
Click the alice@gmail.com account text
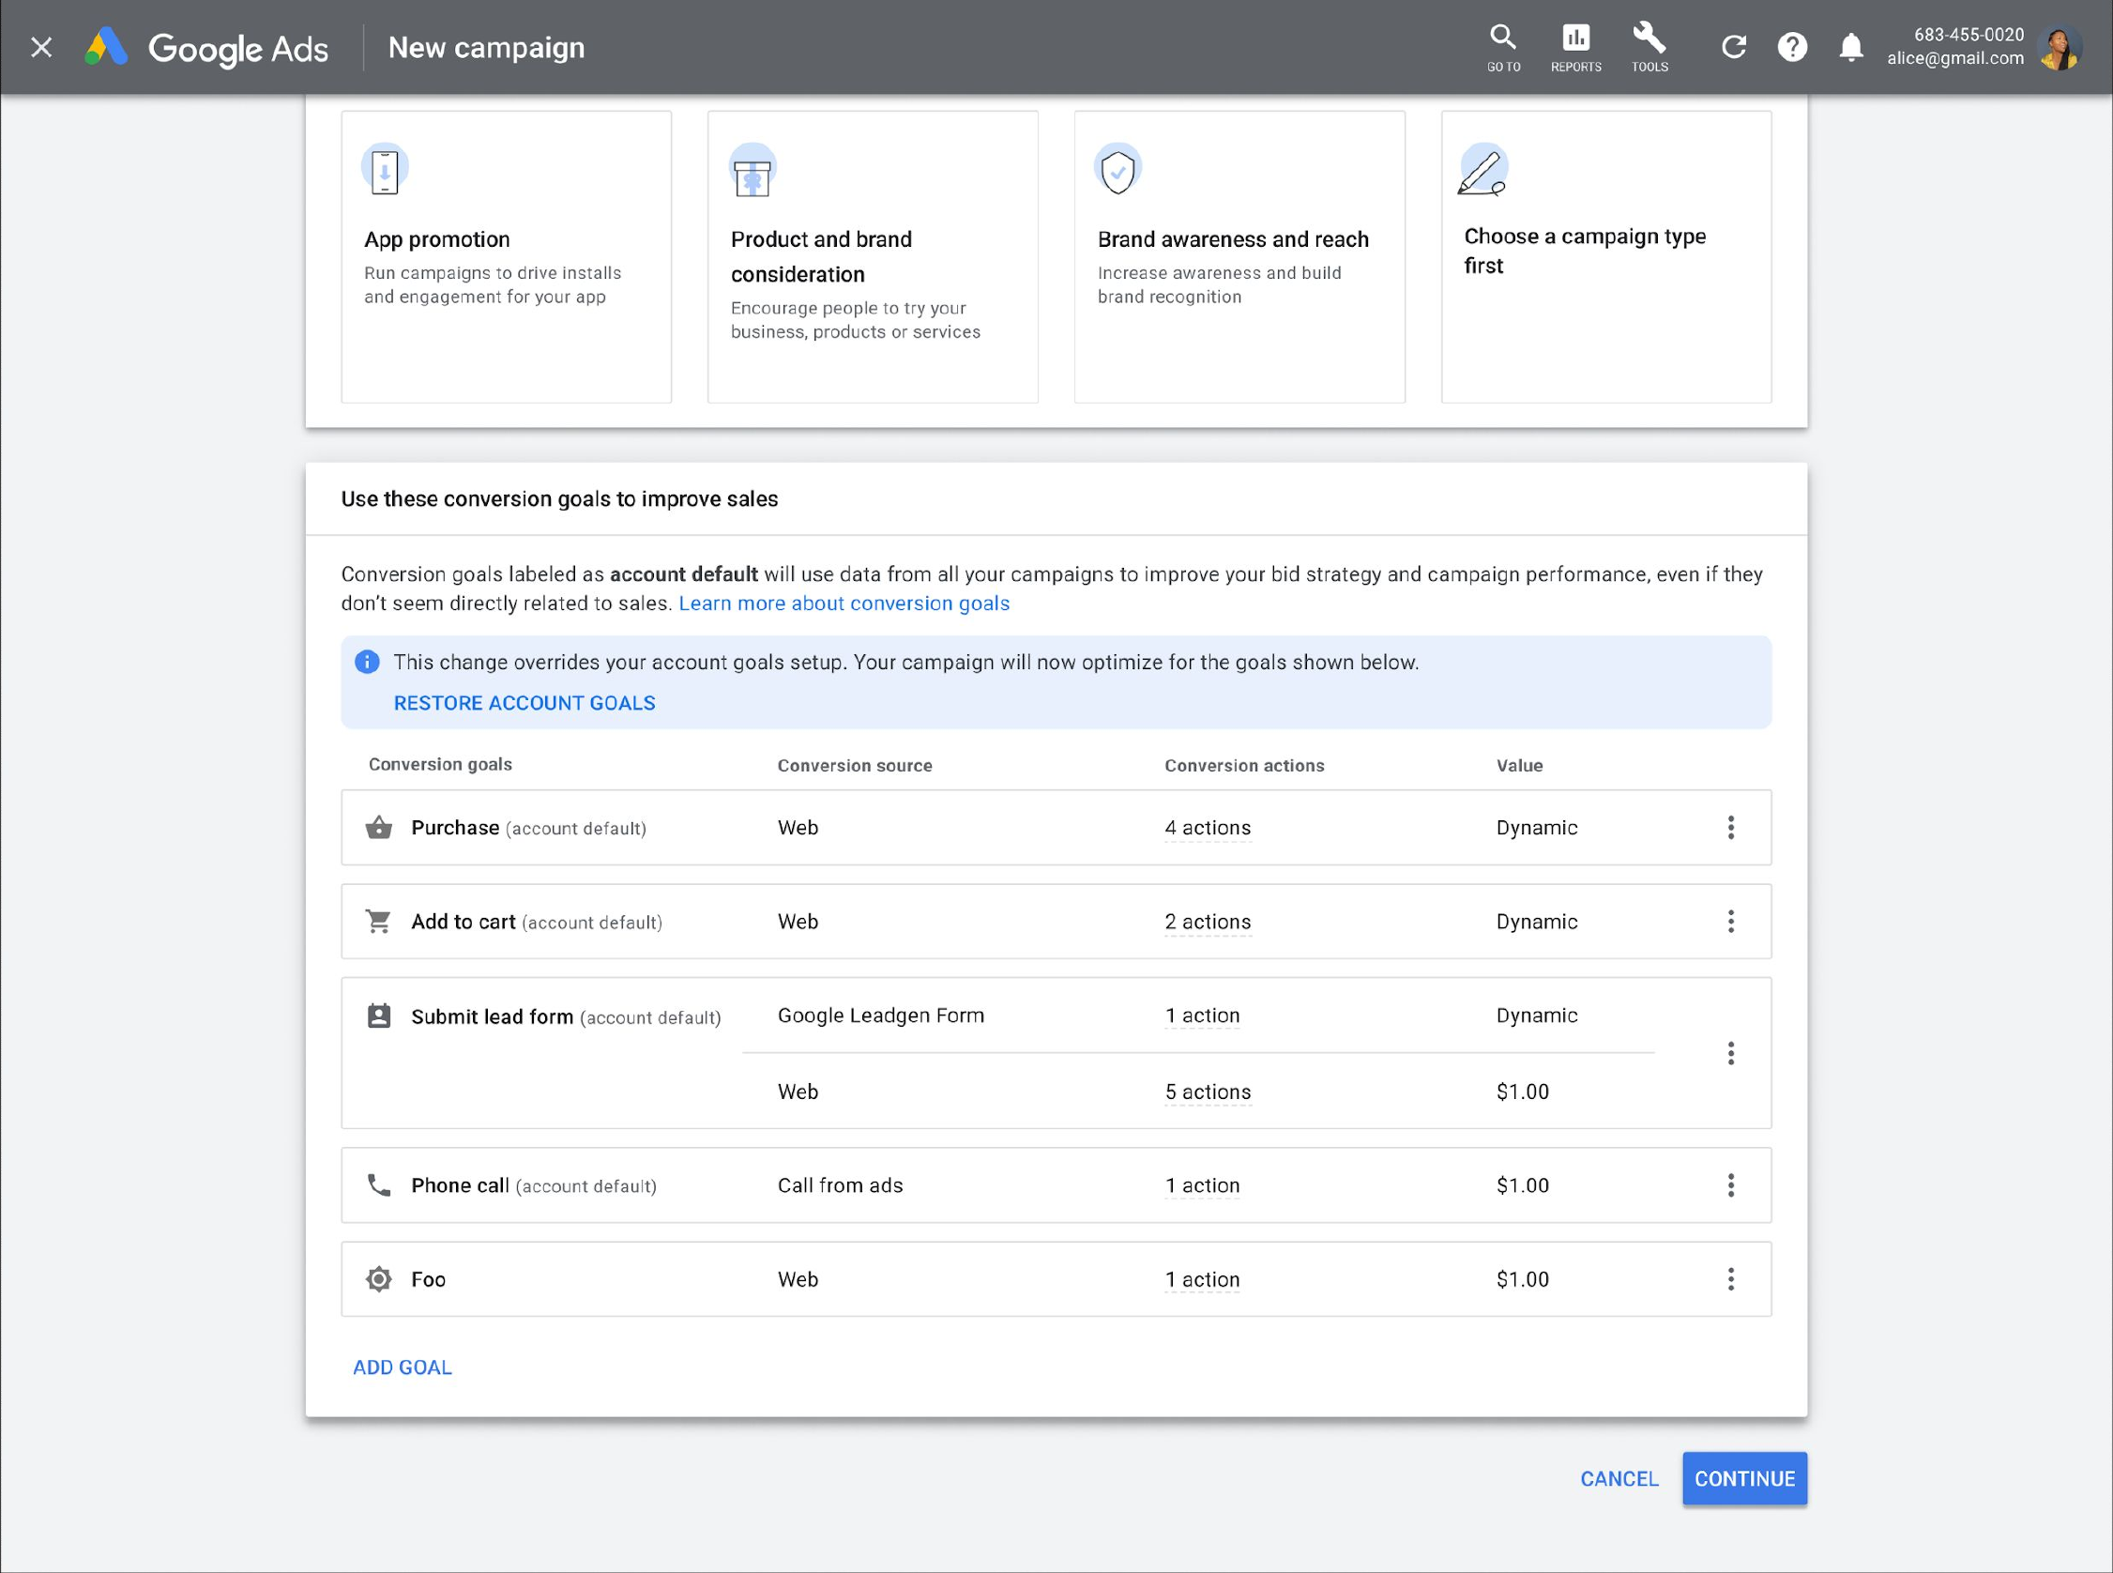pyautogui.click(x=1955, y=58)
